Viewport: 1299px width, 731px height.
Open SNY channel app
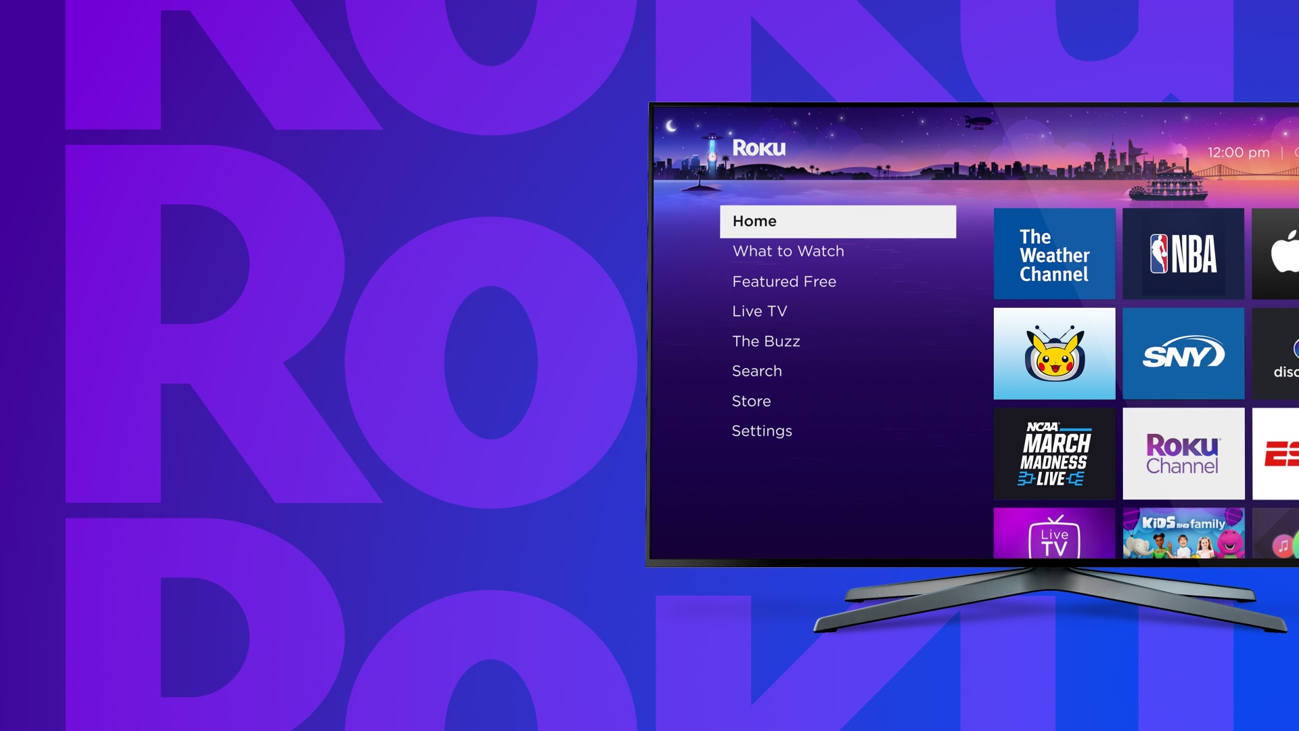(x=1182, y=355)
